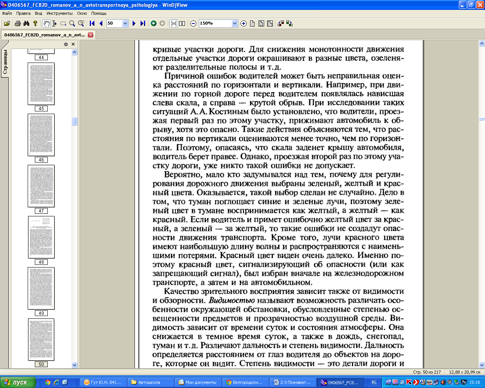Click the fit page icon
This screenshot has width=485, height=388.
click(x=261, y=23)
